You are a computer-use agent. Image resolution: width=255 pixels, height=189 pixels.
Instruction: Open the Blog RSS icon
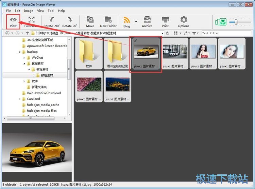point(127,20)
